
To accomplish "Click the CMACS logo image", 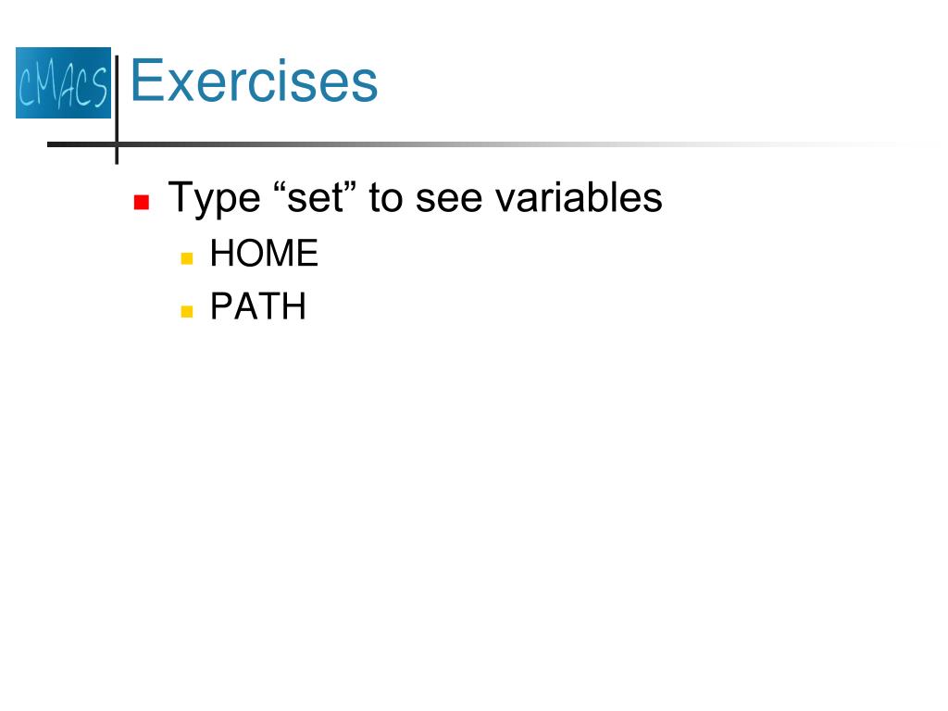I will (x=64, y=82).
